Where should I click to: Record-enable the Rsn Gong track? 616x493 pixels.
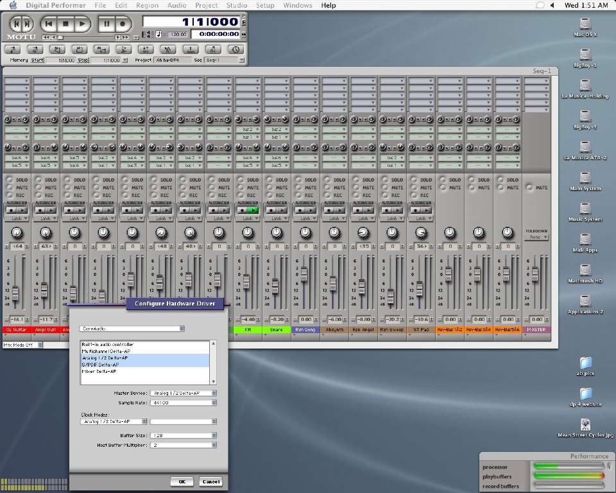point(298,195)
